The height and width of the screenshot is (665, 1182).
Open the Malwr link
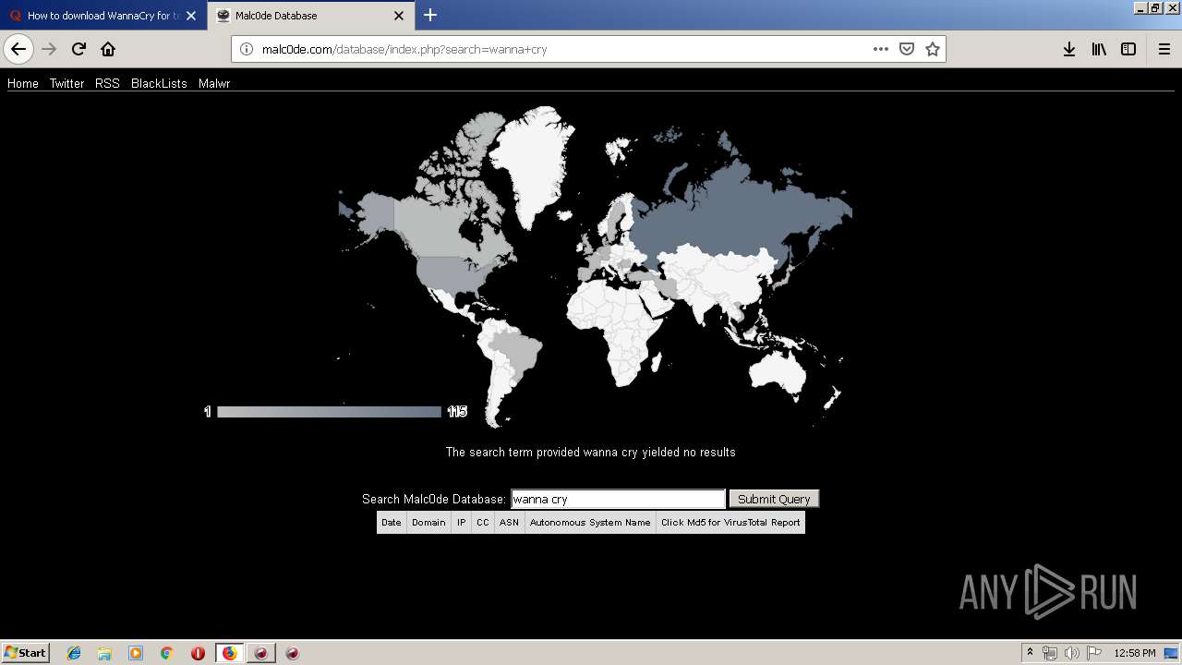214,83
